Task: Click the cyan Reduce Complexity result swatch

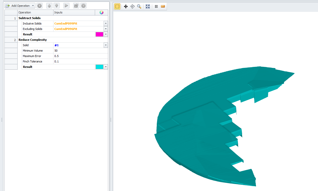Action: (x=99, y=67)
